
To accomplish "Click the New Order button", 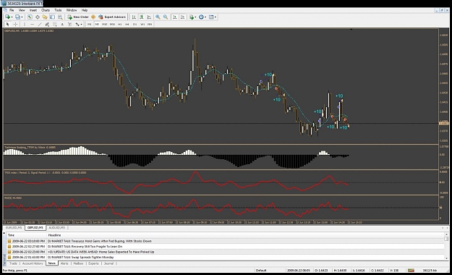I will click(78, 17).
